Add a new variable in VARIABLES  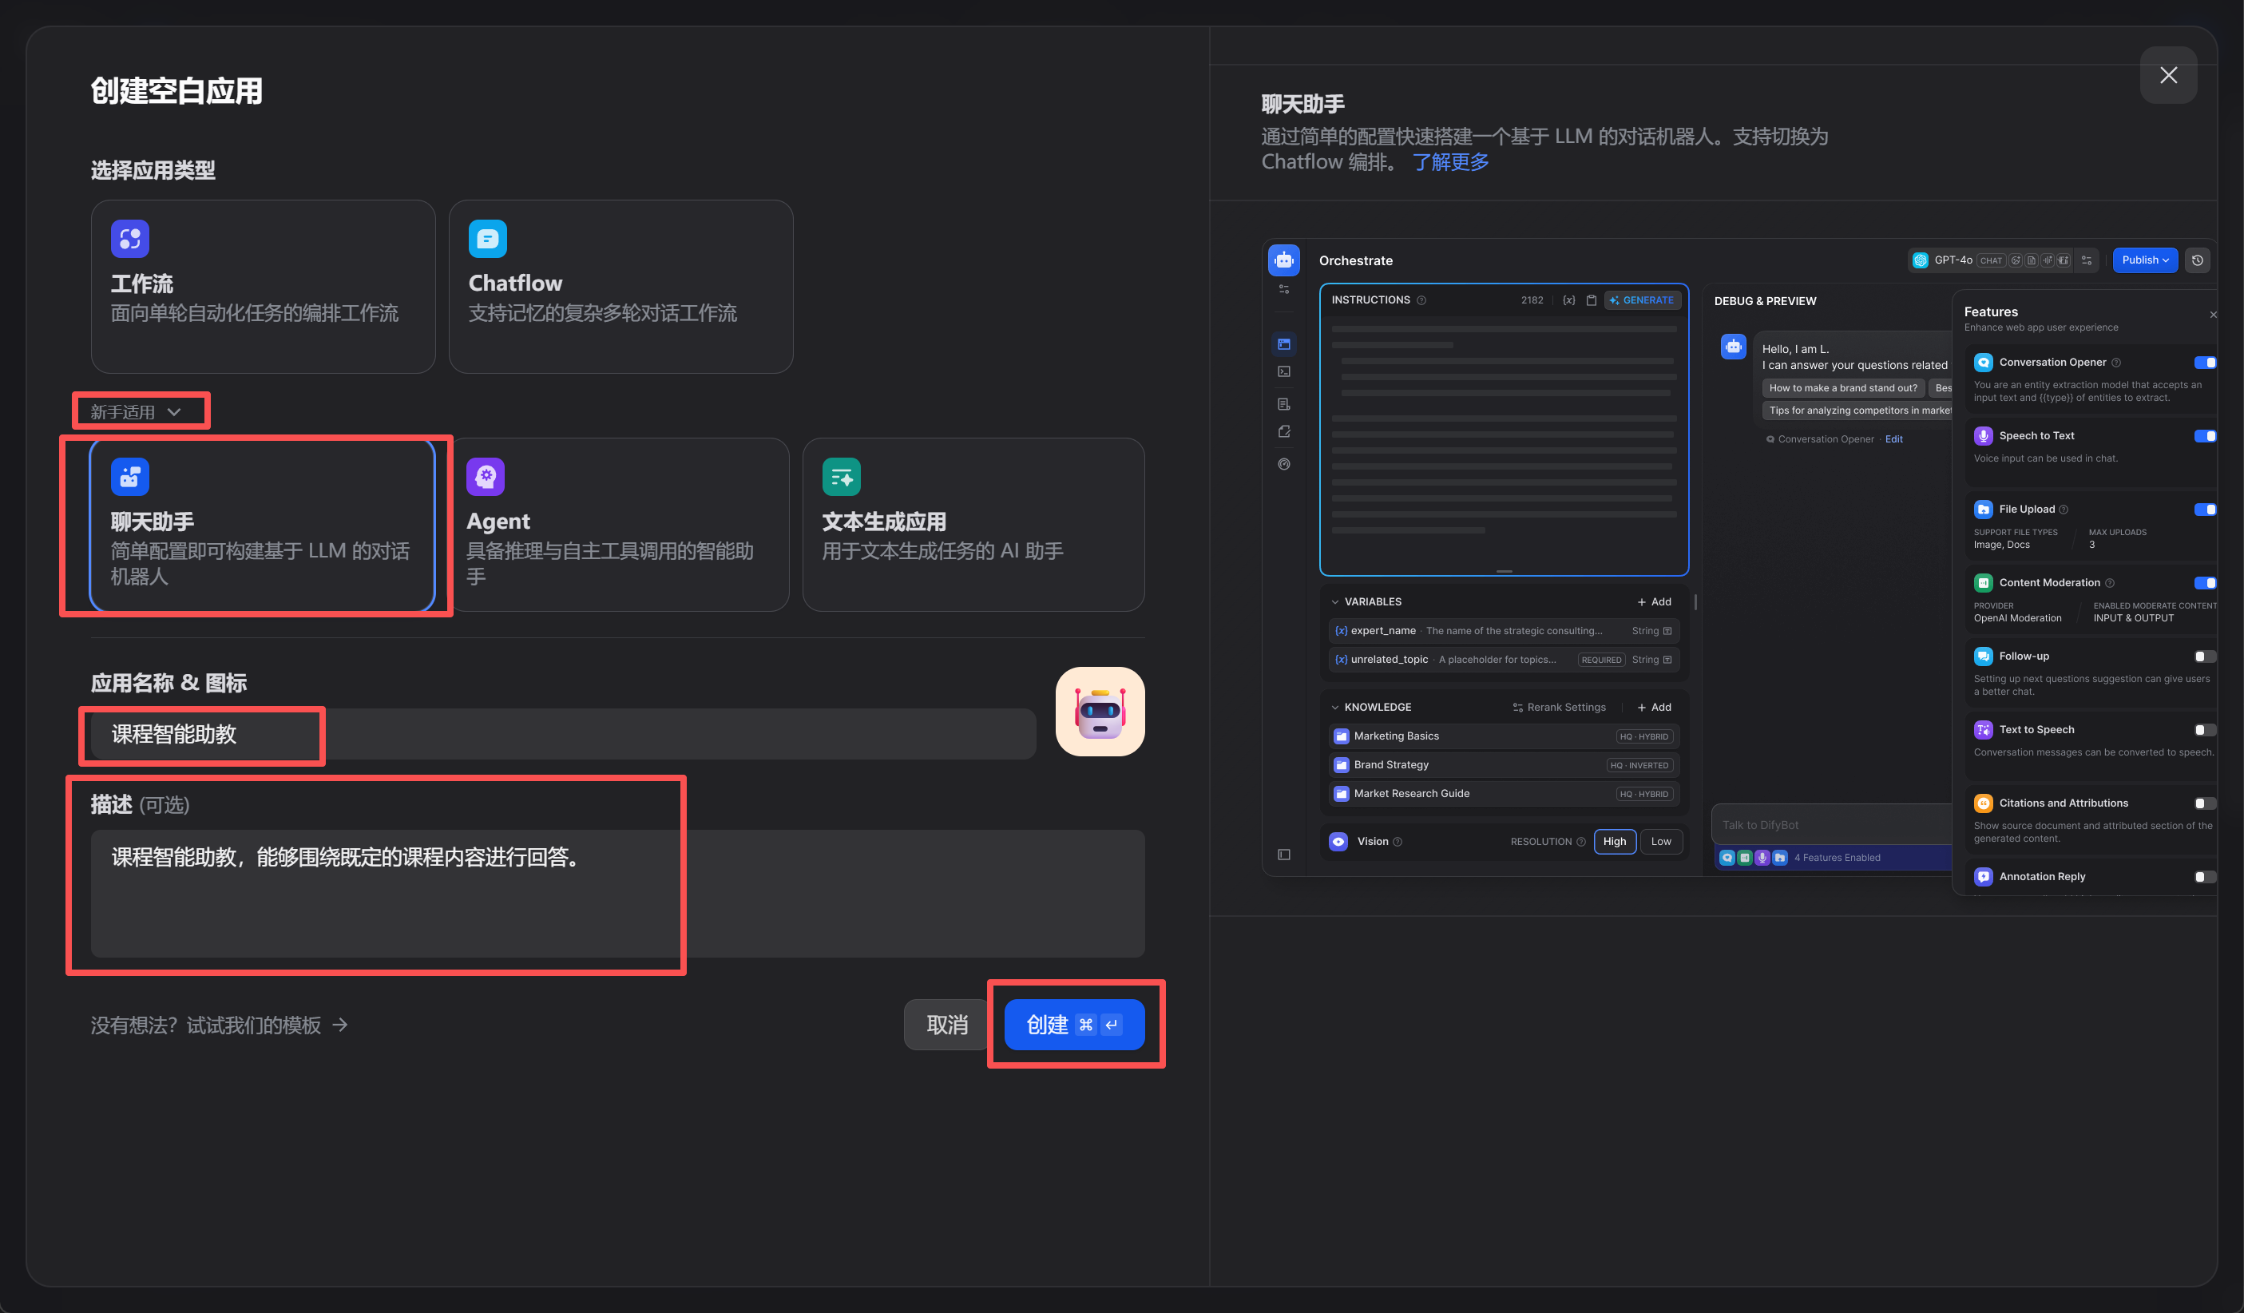pyautogui.click(x=1654, y=602)
